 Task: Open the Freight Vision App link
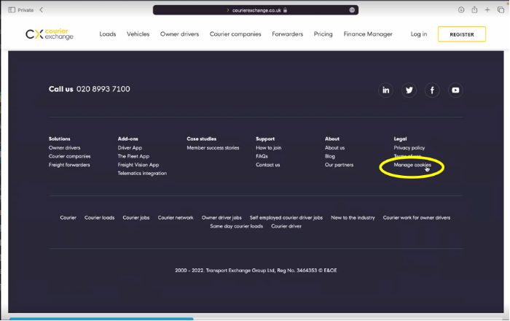(x=138, y=165)
